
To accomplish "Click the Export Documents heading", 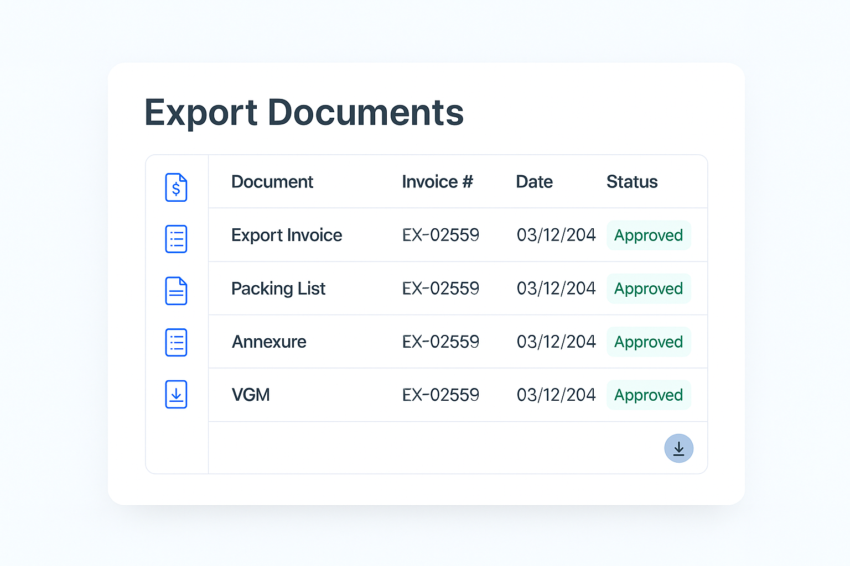I will click(304, 113).
